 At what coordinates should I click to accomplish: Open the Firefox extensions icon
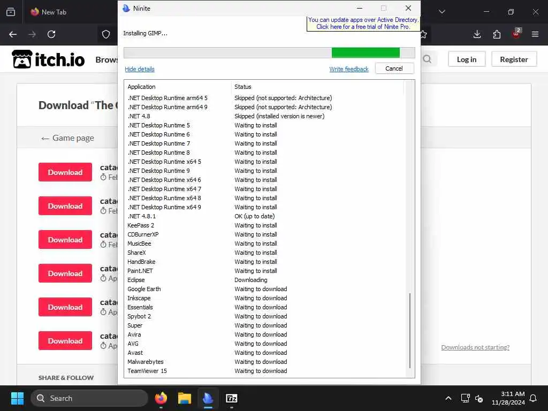pos(497,34)
